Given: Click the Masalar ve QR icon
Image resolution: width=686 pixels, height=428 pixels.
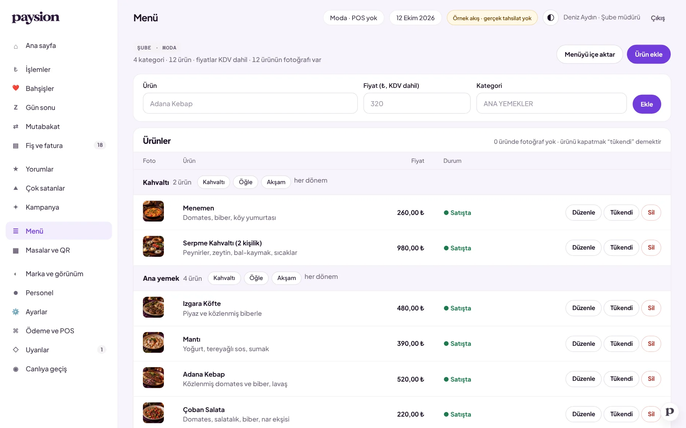Looking at the screenshot, I should click(16, 250).
